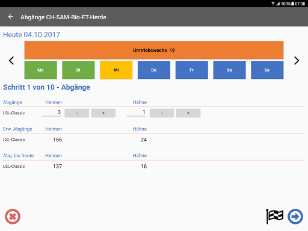Select the Fr day tile

click(192, 70)
